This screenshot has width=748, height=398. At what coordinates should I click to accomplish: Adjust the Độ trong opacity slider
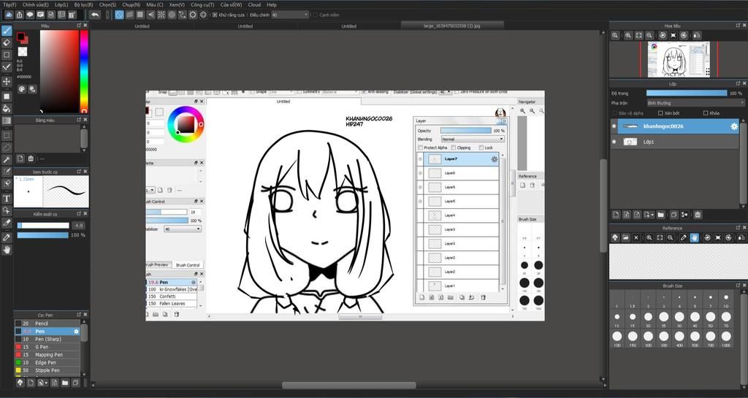click(x=687, y=93)
